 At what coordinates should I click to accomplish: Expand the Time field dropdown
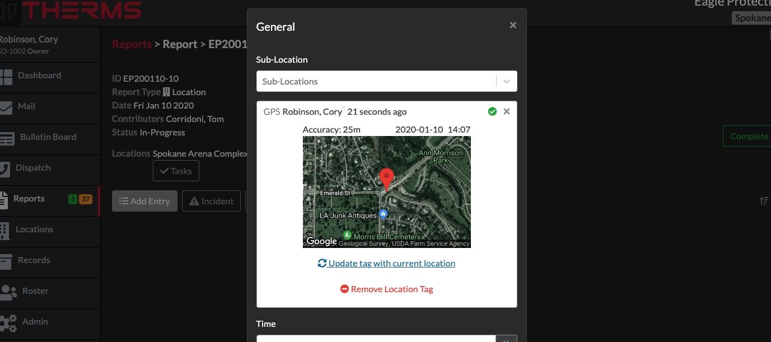click(x=506, y=339)
